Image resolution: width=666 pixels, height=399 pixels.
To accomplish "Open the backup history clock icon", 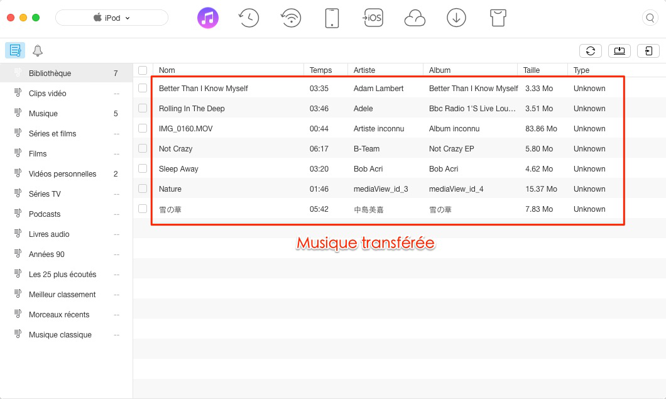I will click(x=249, y=18).
